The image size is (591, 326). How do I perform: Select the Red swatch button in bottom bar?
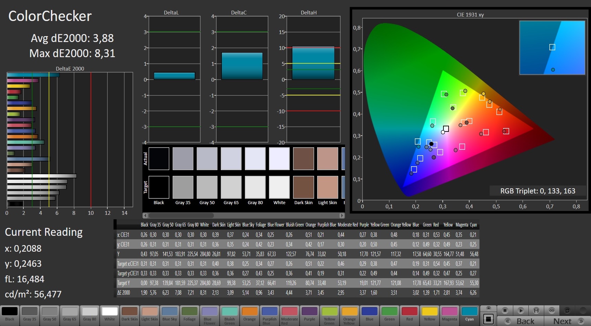(410, 315)
